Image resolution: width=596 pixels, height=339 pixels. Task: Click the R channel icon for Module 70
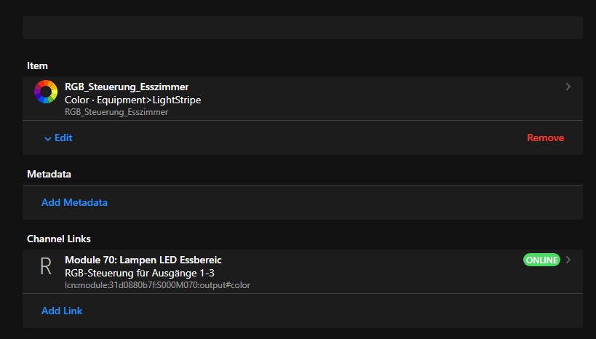point(46,266)
